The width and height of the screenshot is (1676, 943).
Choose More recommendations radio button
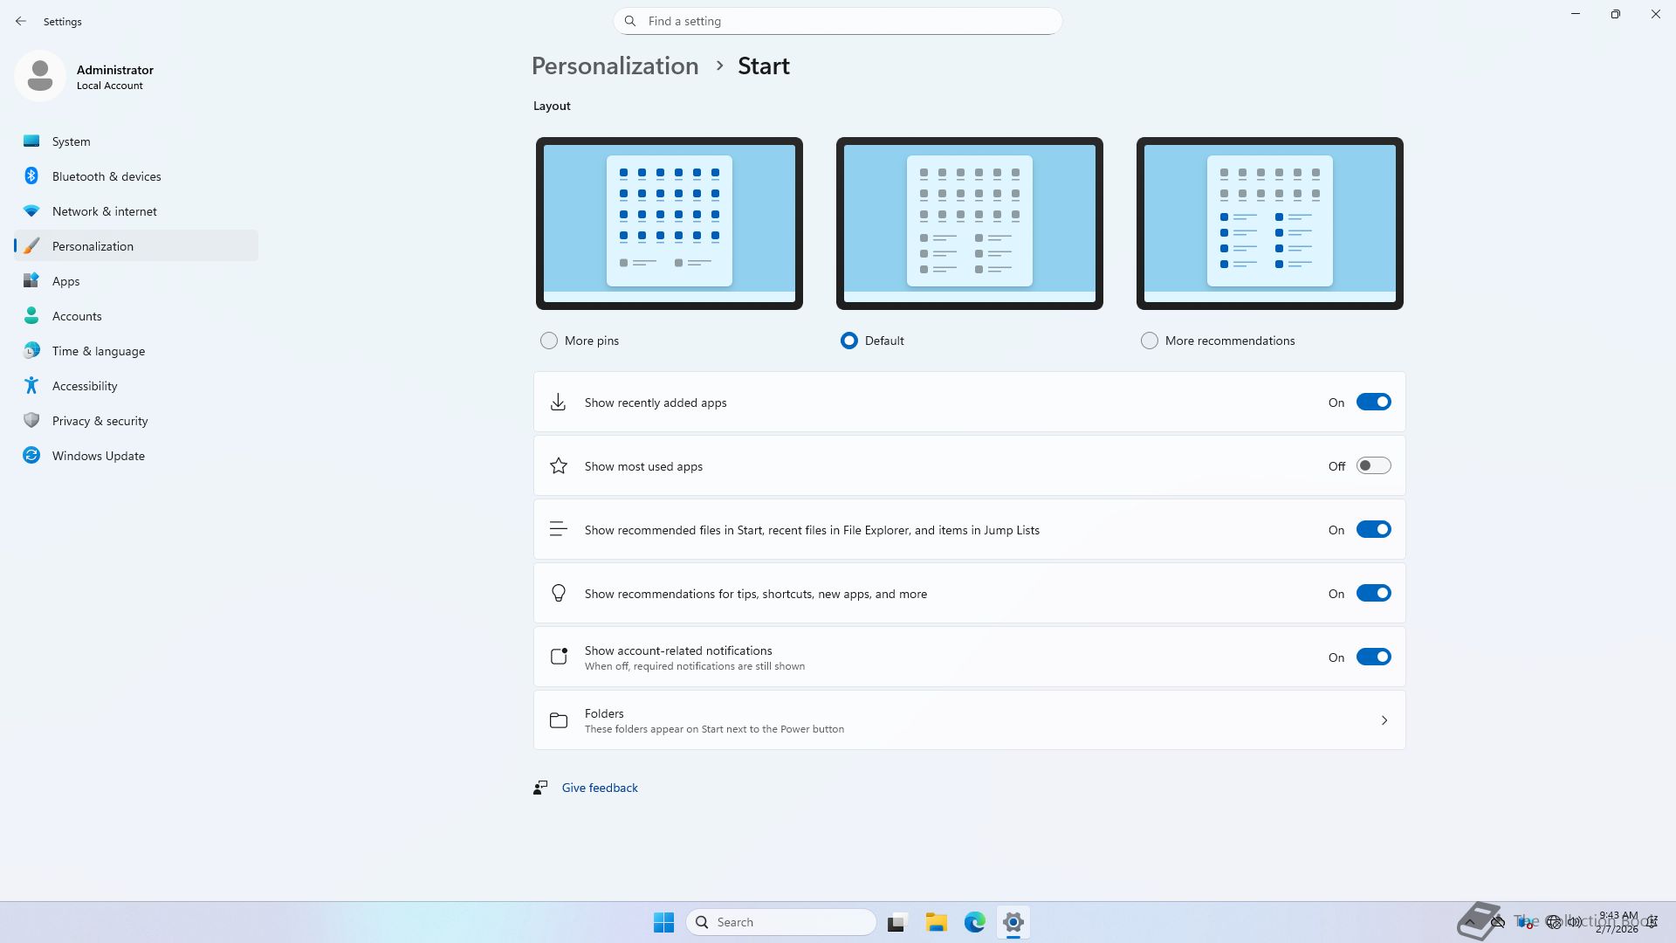1150,341
